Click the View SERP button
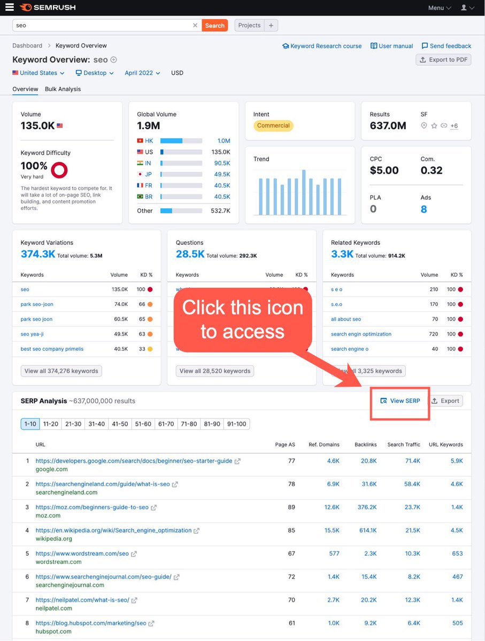The width and height of the screenshot is (485, 641). tap(400, 401)
